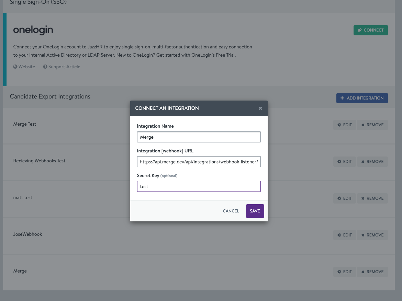Focus the Secret Key input field

pyautogui.click(x=199, y=186)
